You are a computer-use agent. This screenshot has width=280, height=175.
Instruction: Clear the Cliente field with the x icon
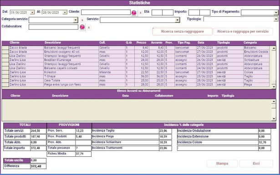141,13
